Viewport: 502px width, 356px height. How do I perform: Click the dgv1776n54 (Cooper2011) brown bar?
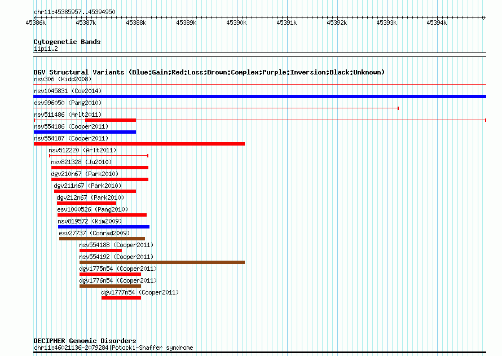click(110, 286)
